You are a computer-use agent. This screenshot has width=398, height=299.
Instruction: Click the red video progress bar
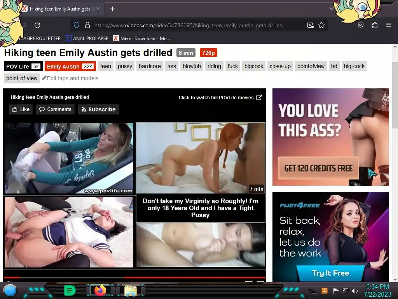pos(134,277)
